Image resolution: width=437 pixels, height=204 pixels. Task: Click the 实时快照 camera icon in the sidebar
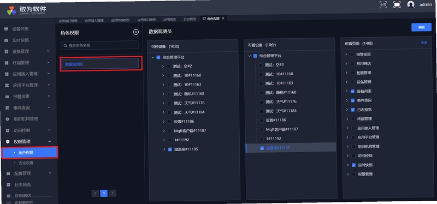pyautogui.click(x=6, y=40)
